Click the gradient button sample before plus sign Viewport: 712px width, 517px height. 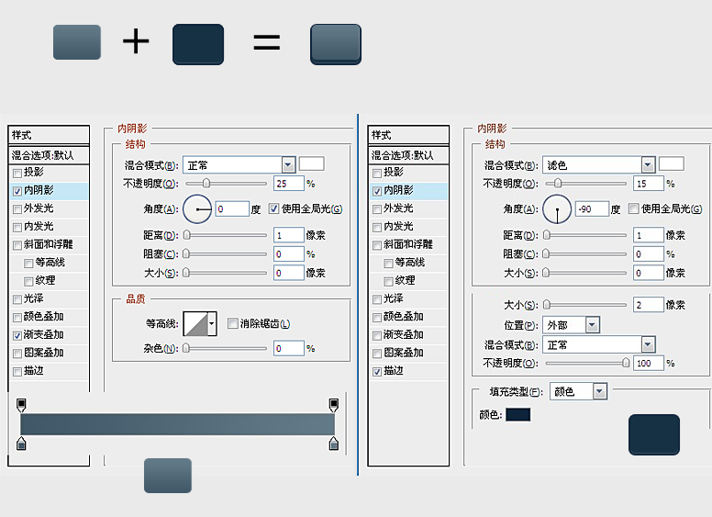pos(77,42)
